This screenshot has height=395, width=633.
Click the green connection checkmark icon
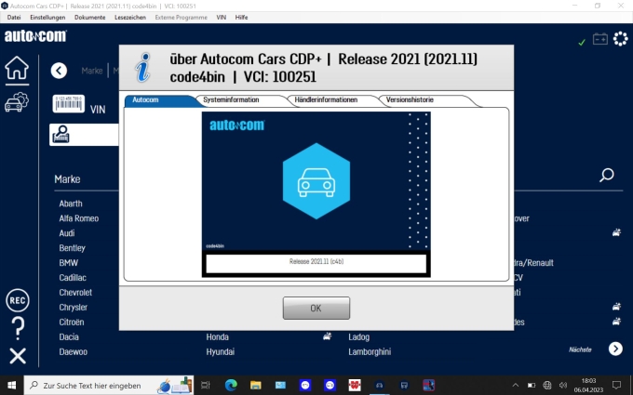coord(582,42)
